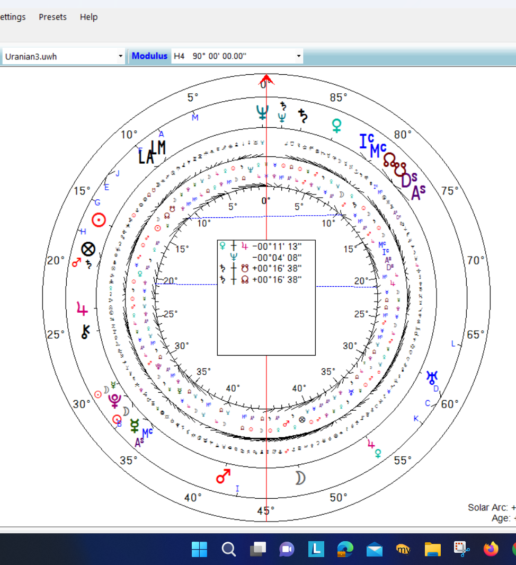Select the black Chiron key symbol

pyautogui.click(x=85, y=332)
